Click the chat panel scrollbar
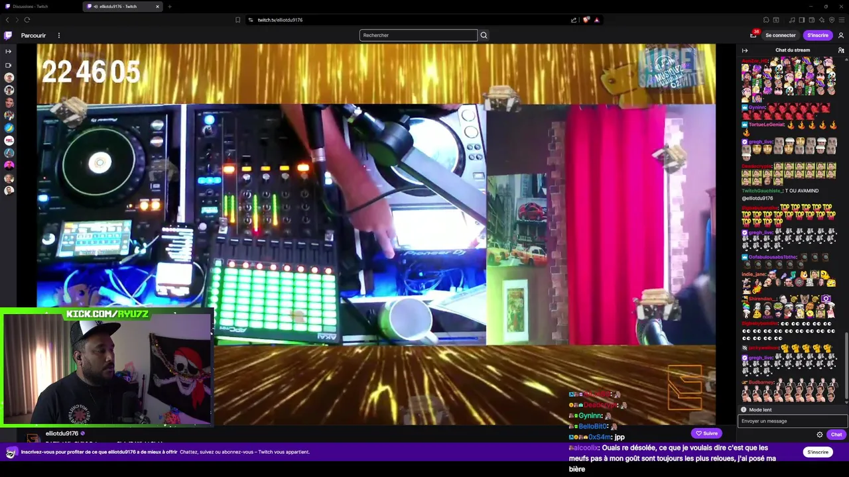The width and height of the screenshot is (849, 477). point(847,364)
